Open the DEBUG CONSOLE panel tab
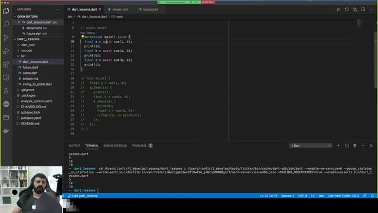378x213 pixels. 115,146
